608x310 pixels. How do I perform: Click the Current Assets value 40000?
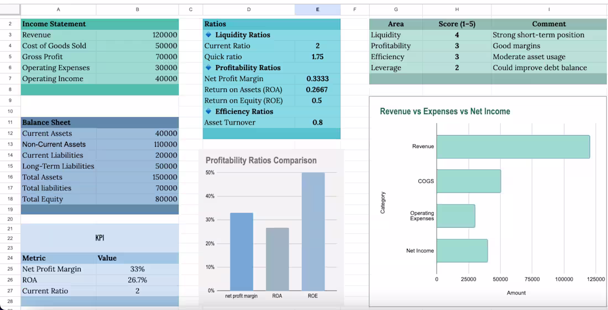click(138, 133)
